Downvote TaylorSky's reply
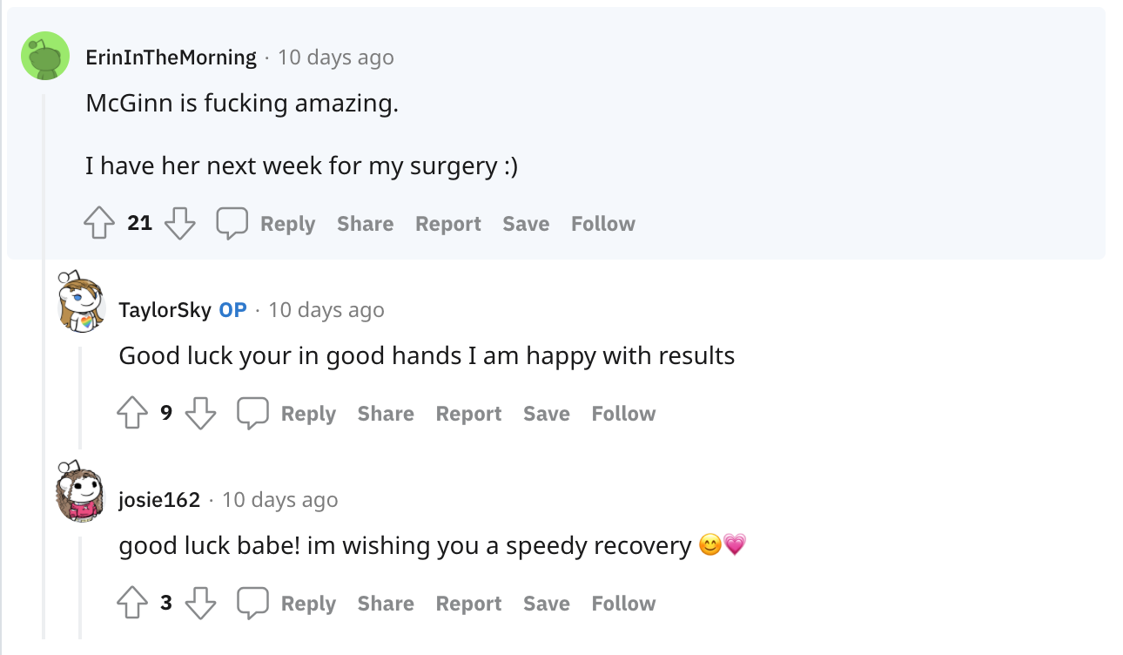Screen dimensions: 1123x655 point(201,414)
